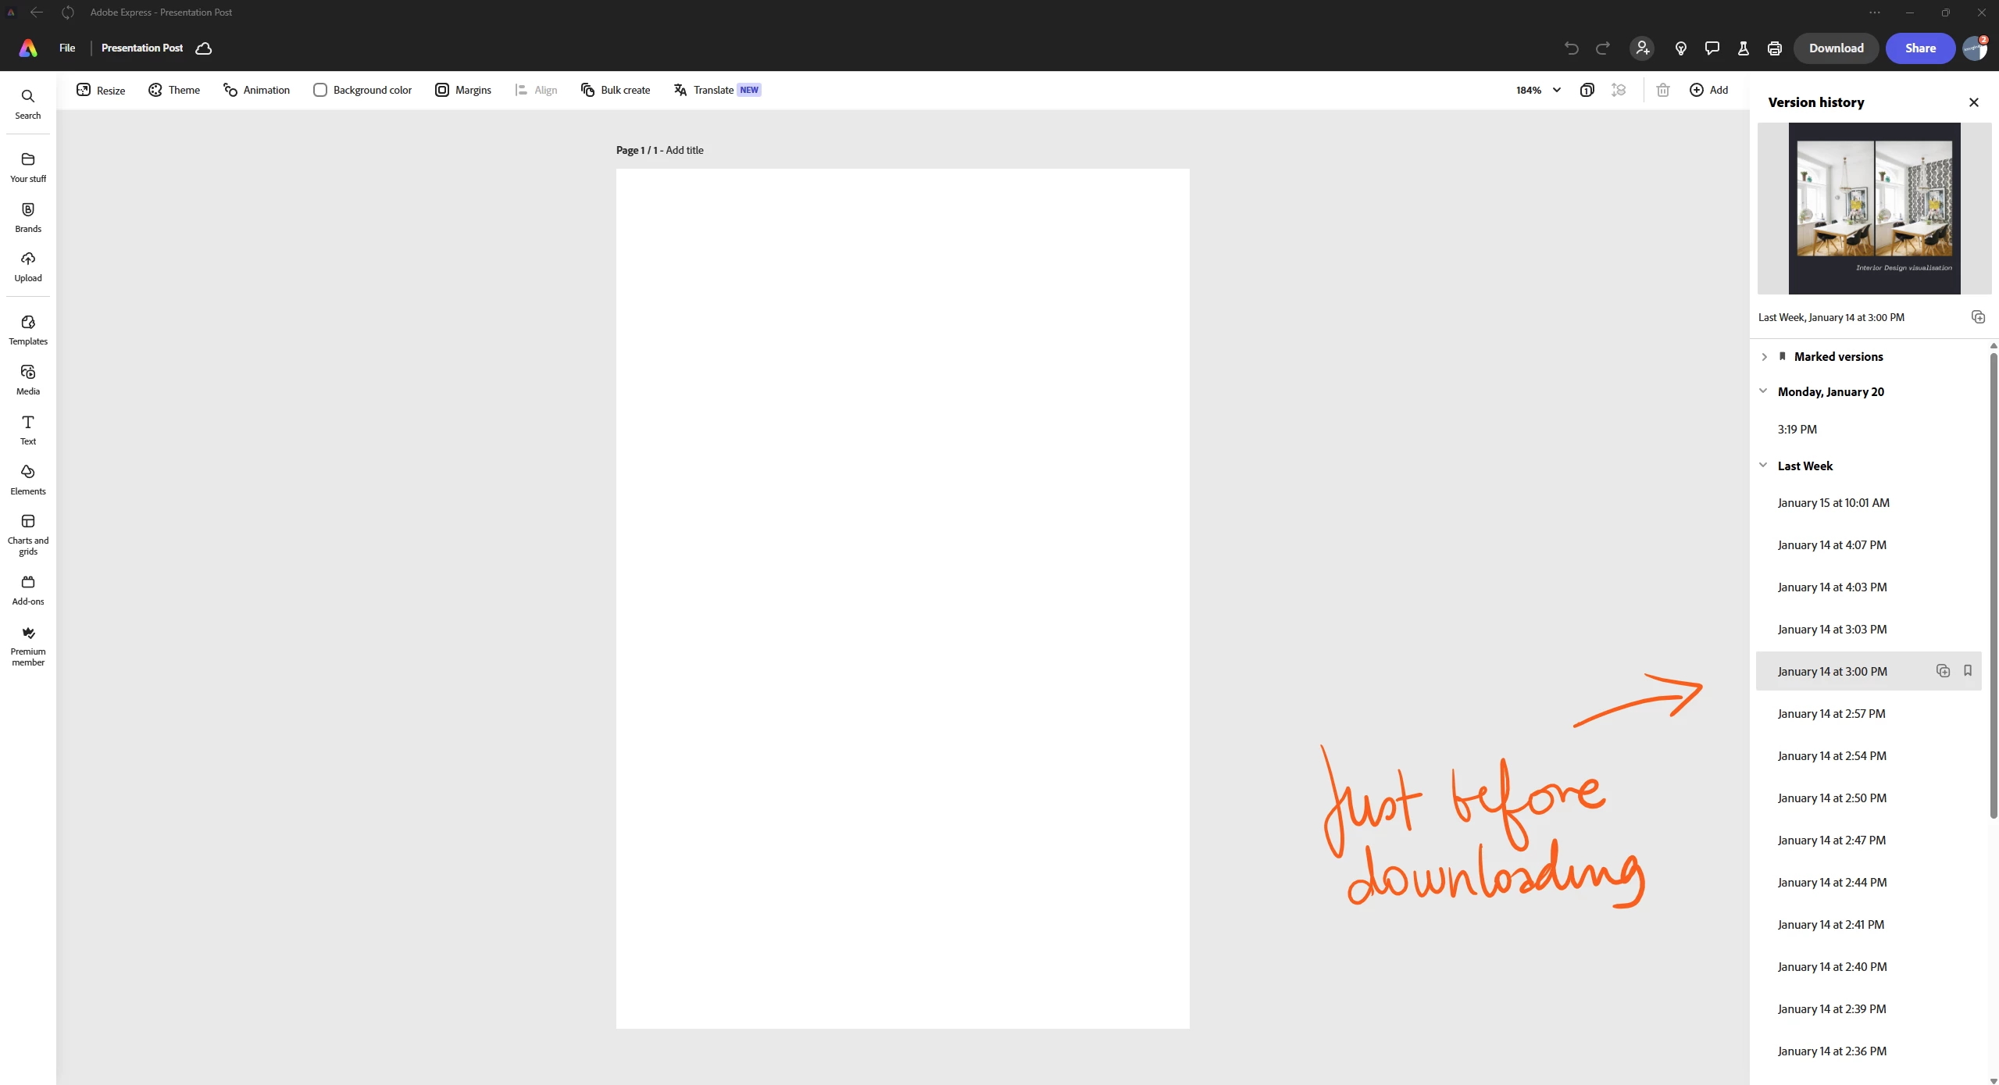Open the File menu
The image size is (1999, 1085).
(67, 48)
